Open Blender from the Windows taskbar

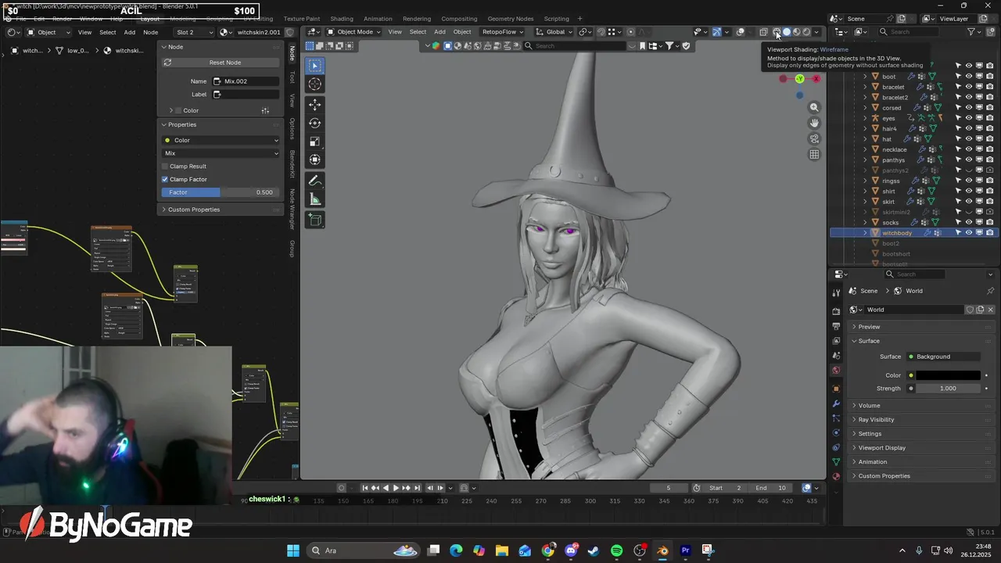click(x=662, y=550)
